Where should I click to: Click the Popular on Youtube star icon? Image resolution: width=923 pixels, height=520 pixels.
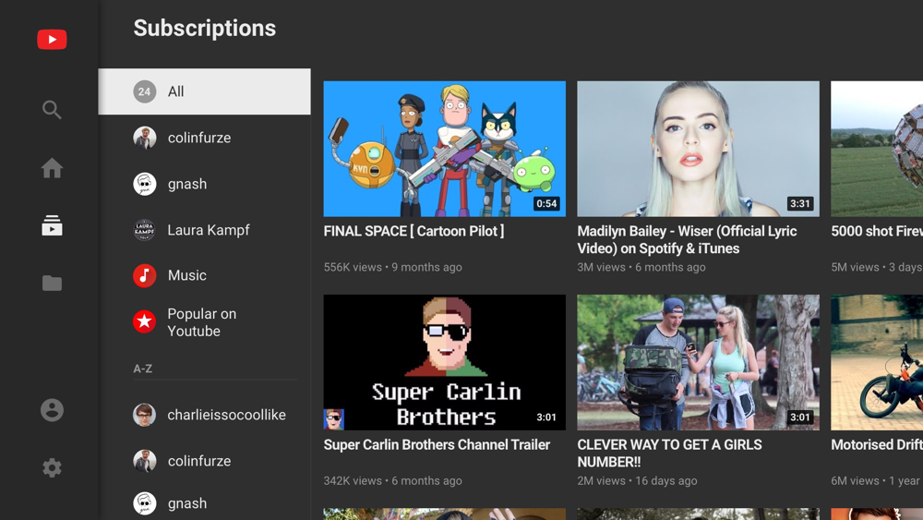(x=144, y=321)
